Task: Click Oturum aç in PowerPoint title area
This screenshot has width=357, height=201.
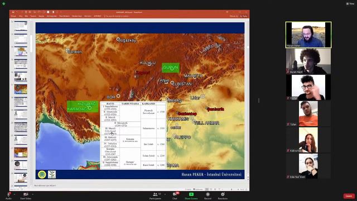Action: (234, 16)
